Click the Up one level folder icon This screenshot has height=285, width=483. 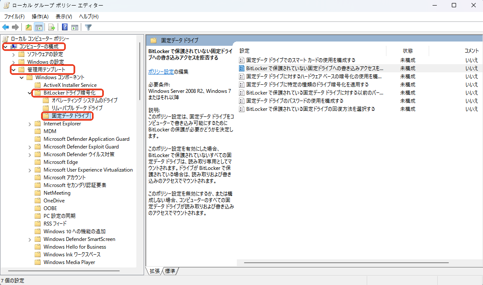click(28, 27)
